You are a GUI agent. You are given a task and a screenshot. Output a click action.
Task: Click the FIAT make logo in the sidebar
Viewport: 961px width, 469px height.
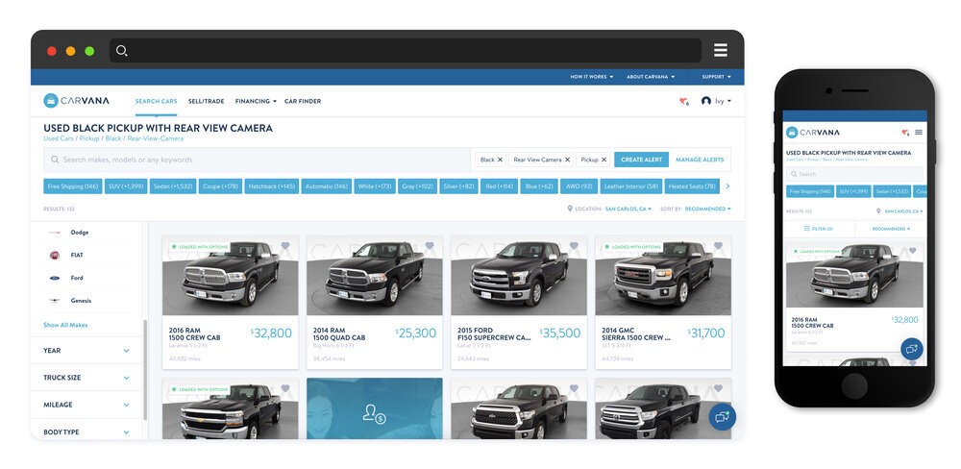click(x=55, y=255)
